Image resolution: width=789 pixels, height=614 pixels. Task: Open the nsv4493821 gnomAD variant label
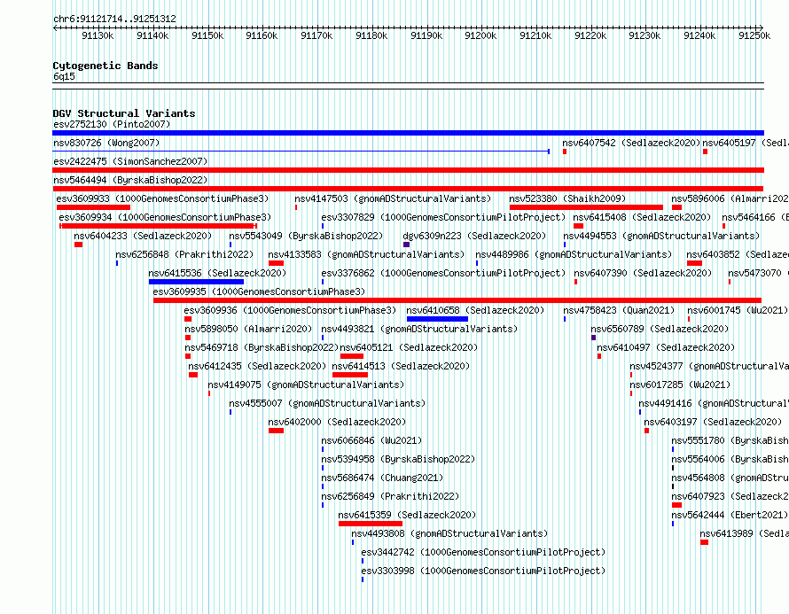tap(419, 329)
